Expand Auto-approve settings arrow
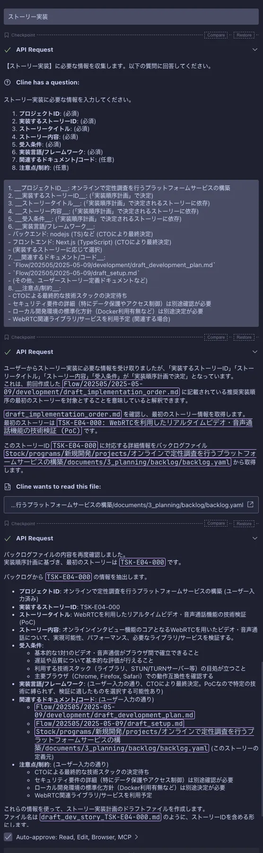This screenshot has width=263, height=853. pos(137,837)
